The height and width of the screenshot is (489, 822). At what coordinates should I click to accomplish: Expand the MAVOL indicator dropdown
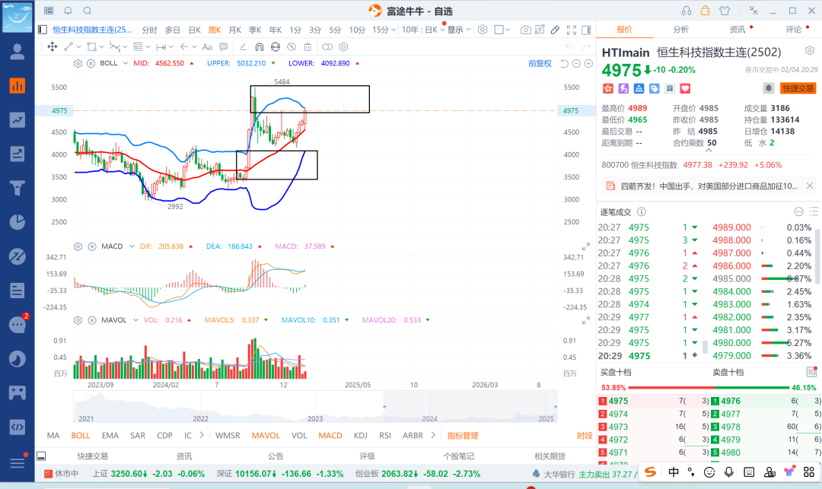pyautogui.click(x=135, y=320)
